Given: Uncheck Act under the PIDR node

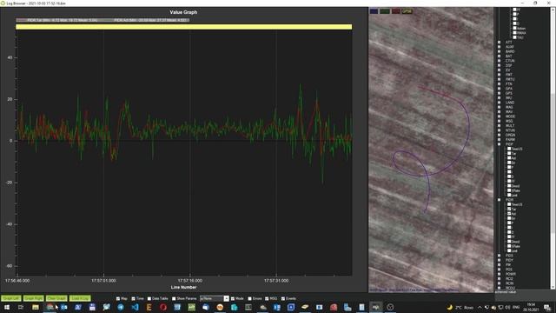Looking at the screenshot, I should click(509, 214).
